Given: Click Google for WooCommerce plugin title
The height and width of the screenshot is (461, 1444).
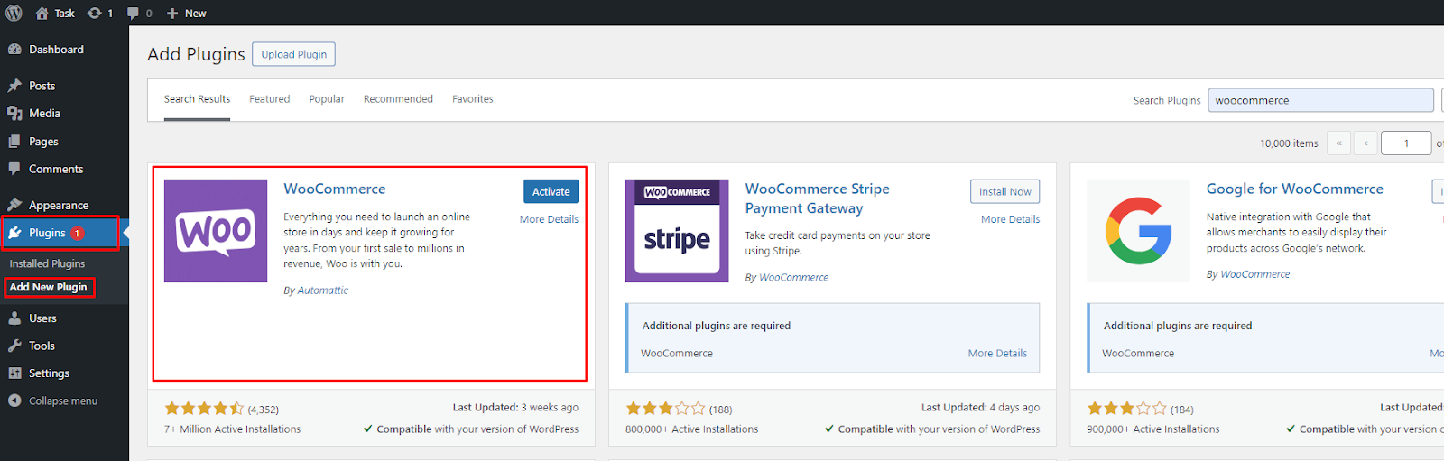Looking at the screenshot, I should pos(1294,189).
